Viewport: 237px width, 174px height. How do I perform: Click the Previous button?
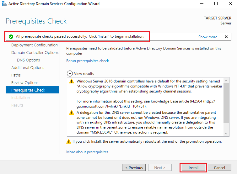[134, 167]
